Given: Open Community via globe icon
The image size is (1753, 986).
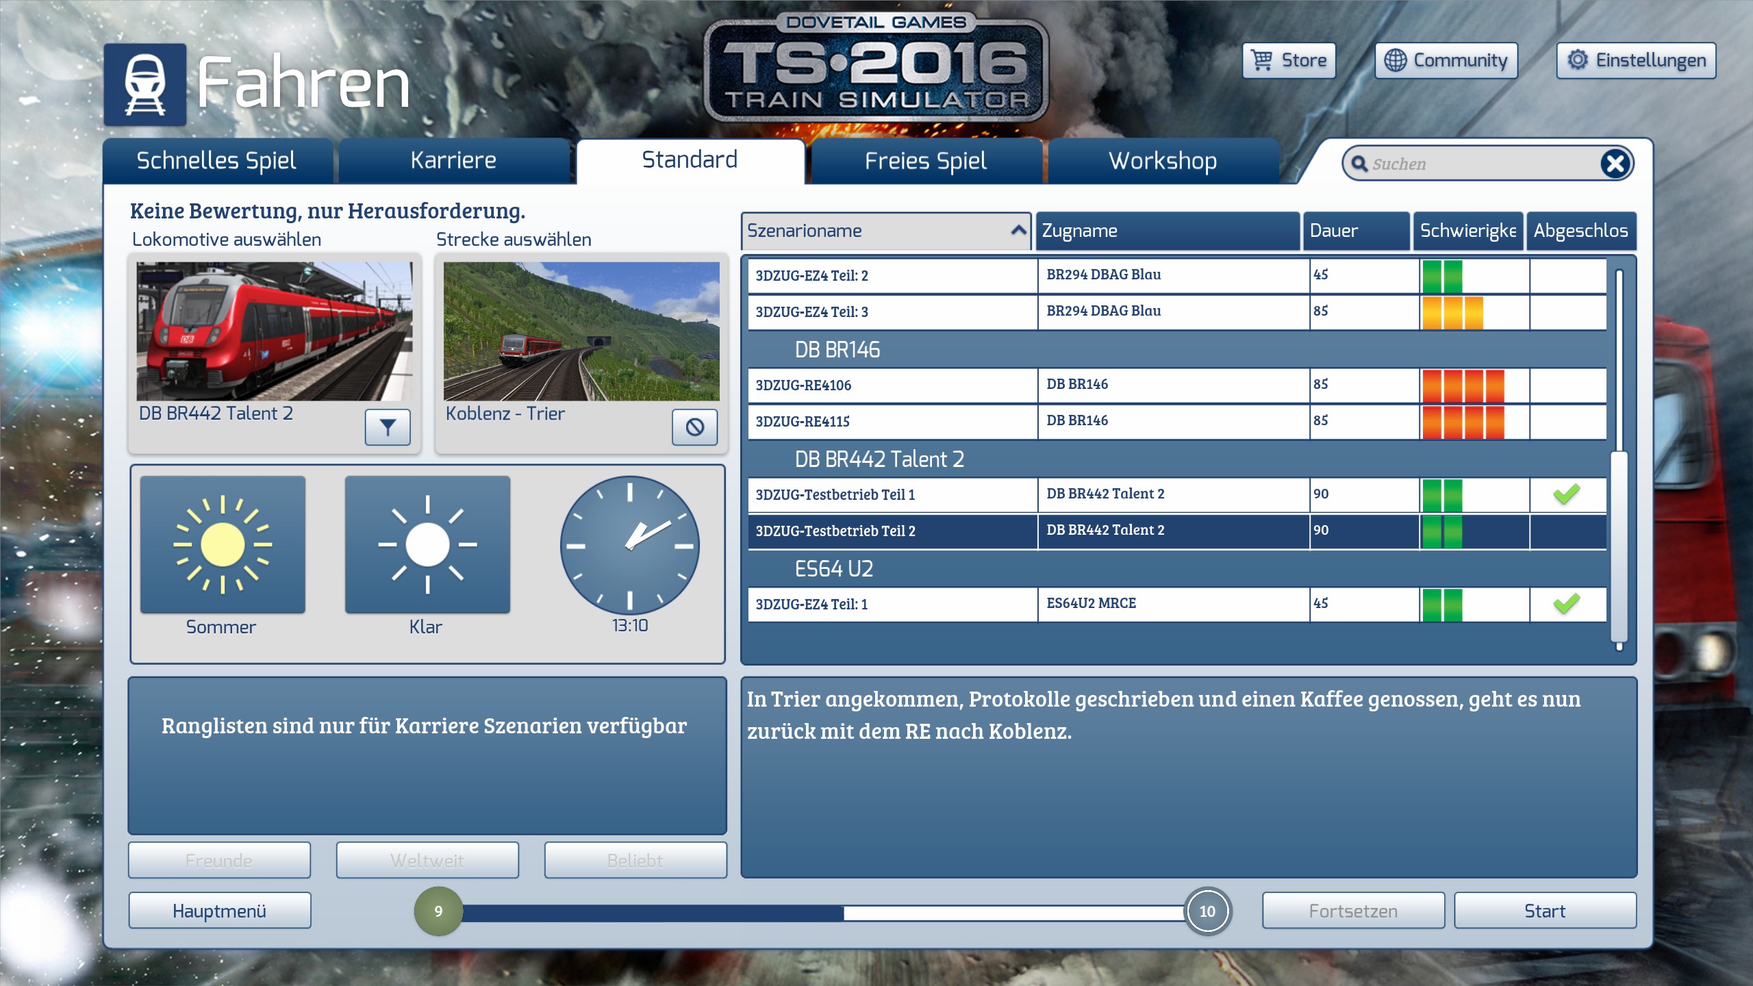Looking at the screenshot, I should click(x=1395, y=60).
